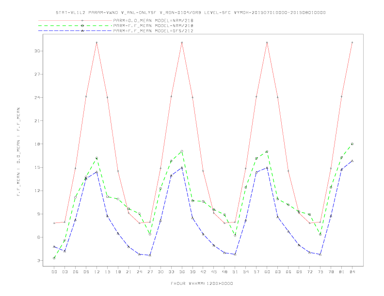Click y-axis tick label 12
The width and height of the screenshot is (384, 296).
tap(37, 191)
